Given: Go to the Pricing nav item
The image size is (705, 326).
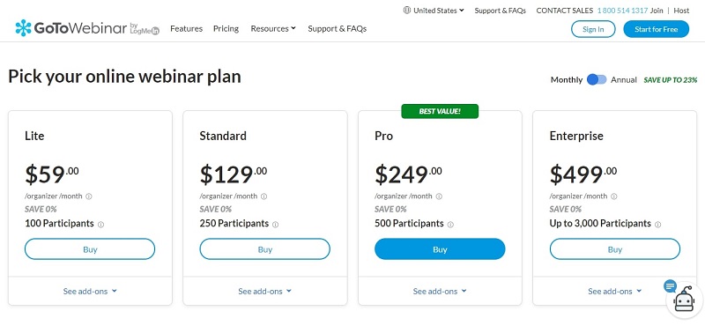Looking at the screenshot, I should coord(226,28).
